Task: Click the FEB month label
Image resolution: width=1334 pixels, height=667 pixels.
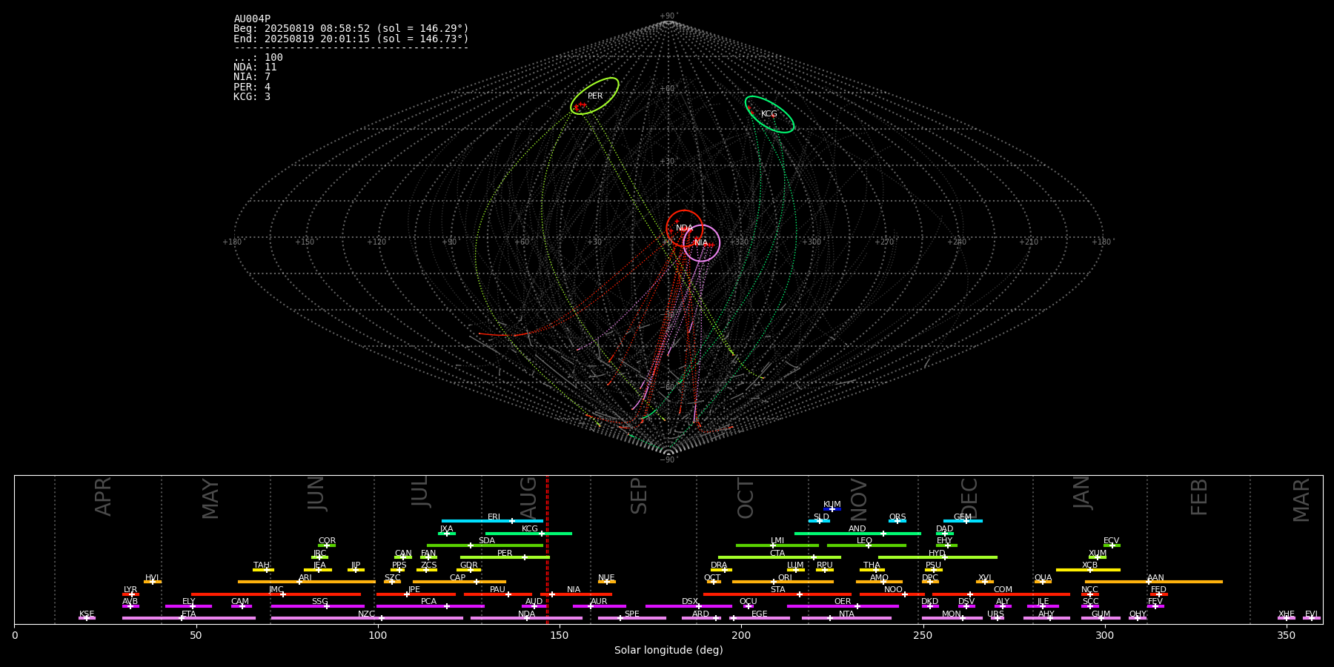Action: coord(1199,497)
